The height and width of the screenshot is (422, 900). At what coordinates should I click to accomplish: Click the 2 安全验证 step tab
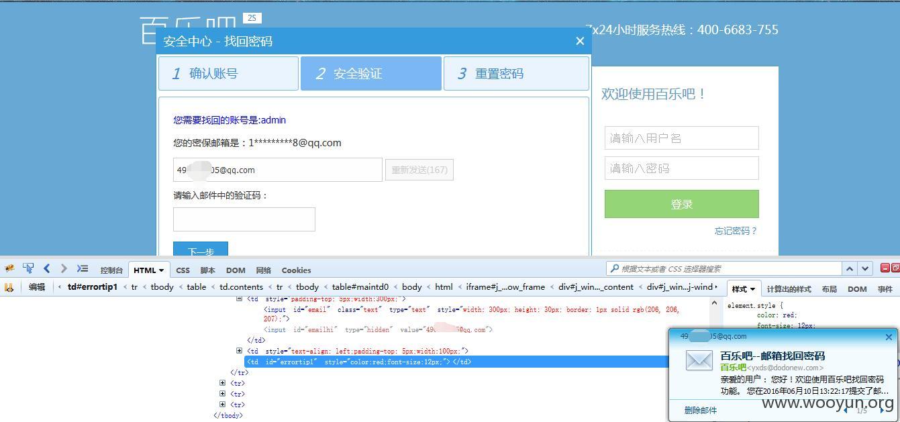[x=371, y=73]
